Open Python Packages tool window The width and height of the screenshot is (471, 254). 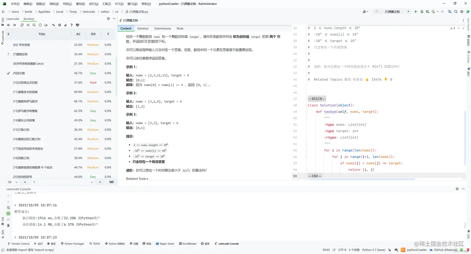tap(72, 244)
